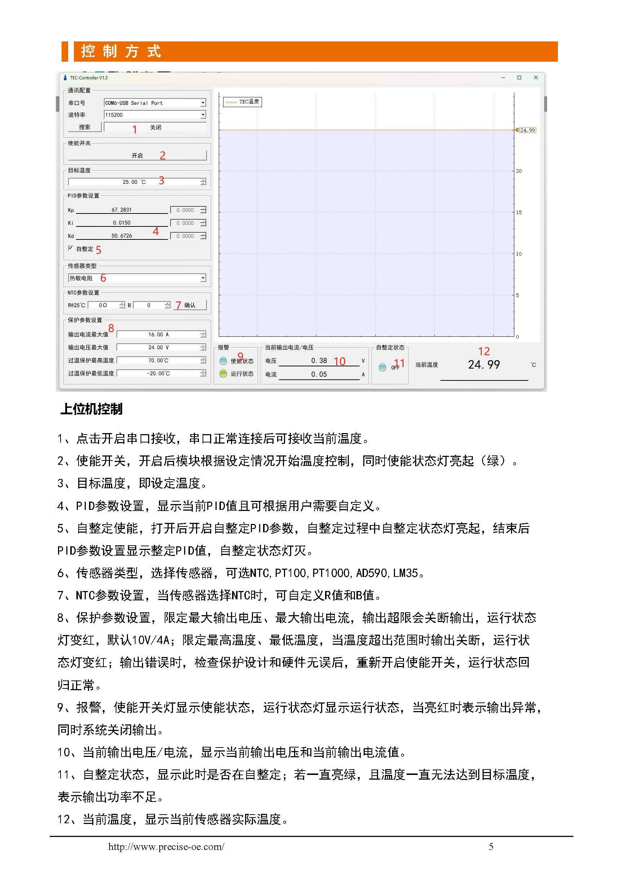The image size is (617, 873).
Task: Click the green 运行状态 indicator light
Action: coord(223,373)
